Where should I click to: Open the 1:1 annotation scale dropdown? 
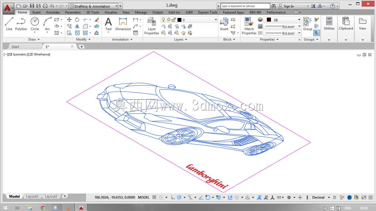280,197
